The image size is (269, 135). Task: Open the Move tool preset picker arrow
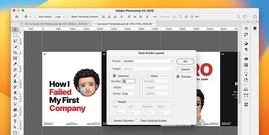(x=31, y=17)
